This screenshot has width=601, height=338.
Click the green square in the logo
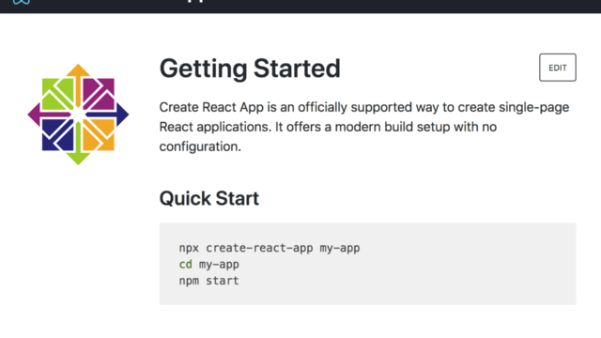57,94
